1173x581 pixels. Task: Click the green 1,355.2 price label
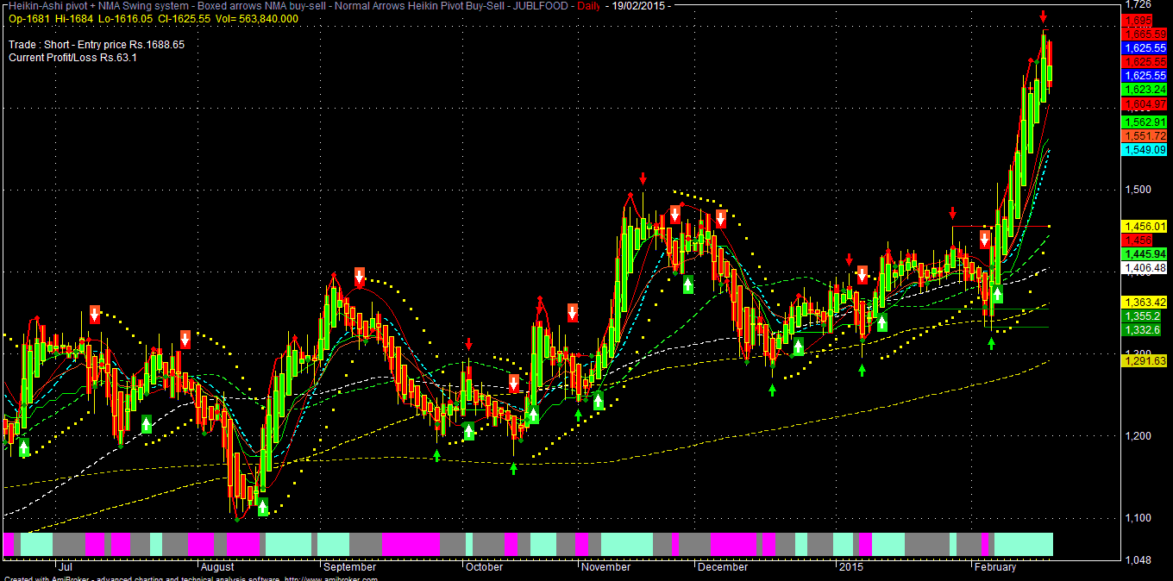tap(1140, 316)
